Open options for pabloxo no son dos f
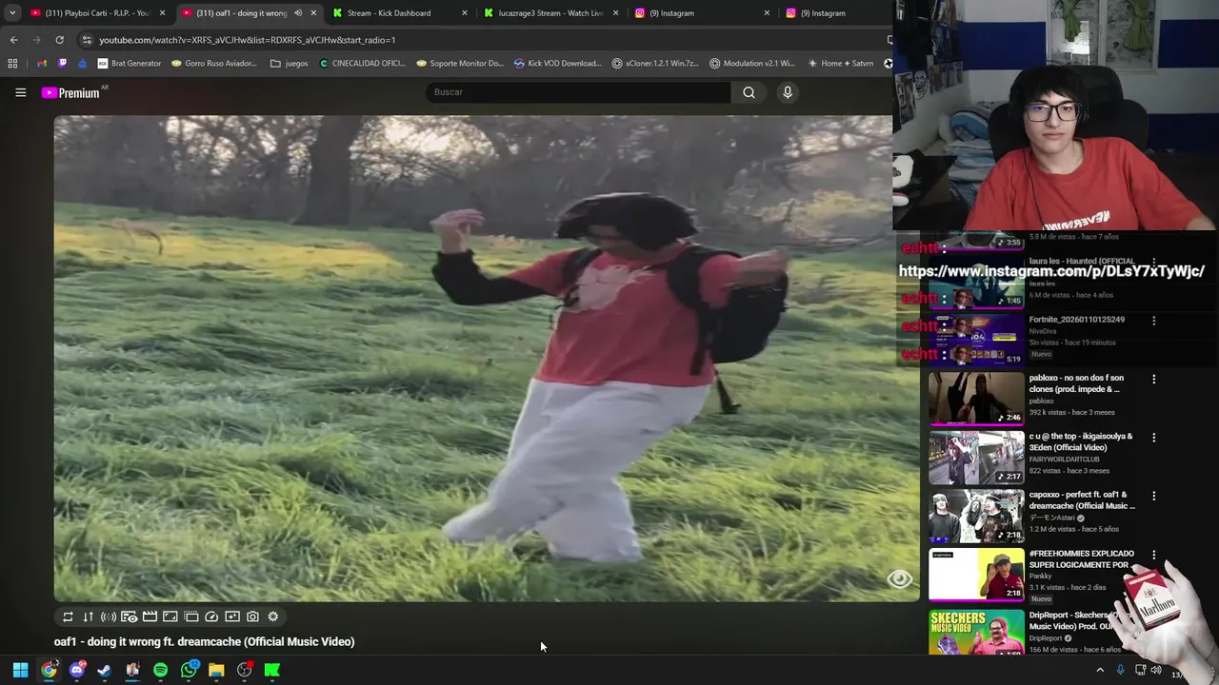Viewport: 1219px width, 685px height. click(1153, 379)
